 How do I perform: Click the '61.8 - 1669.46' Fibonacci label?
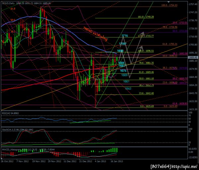[x=147, y=72]
